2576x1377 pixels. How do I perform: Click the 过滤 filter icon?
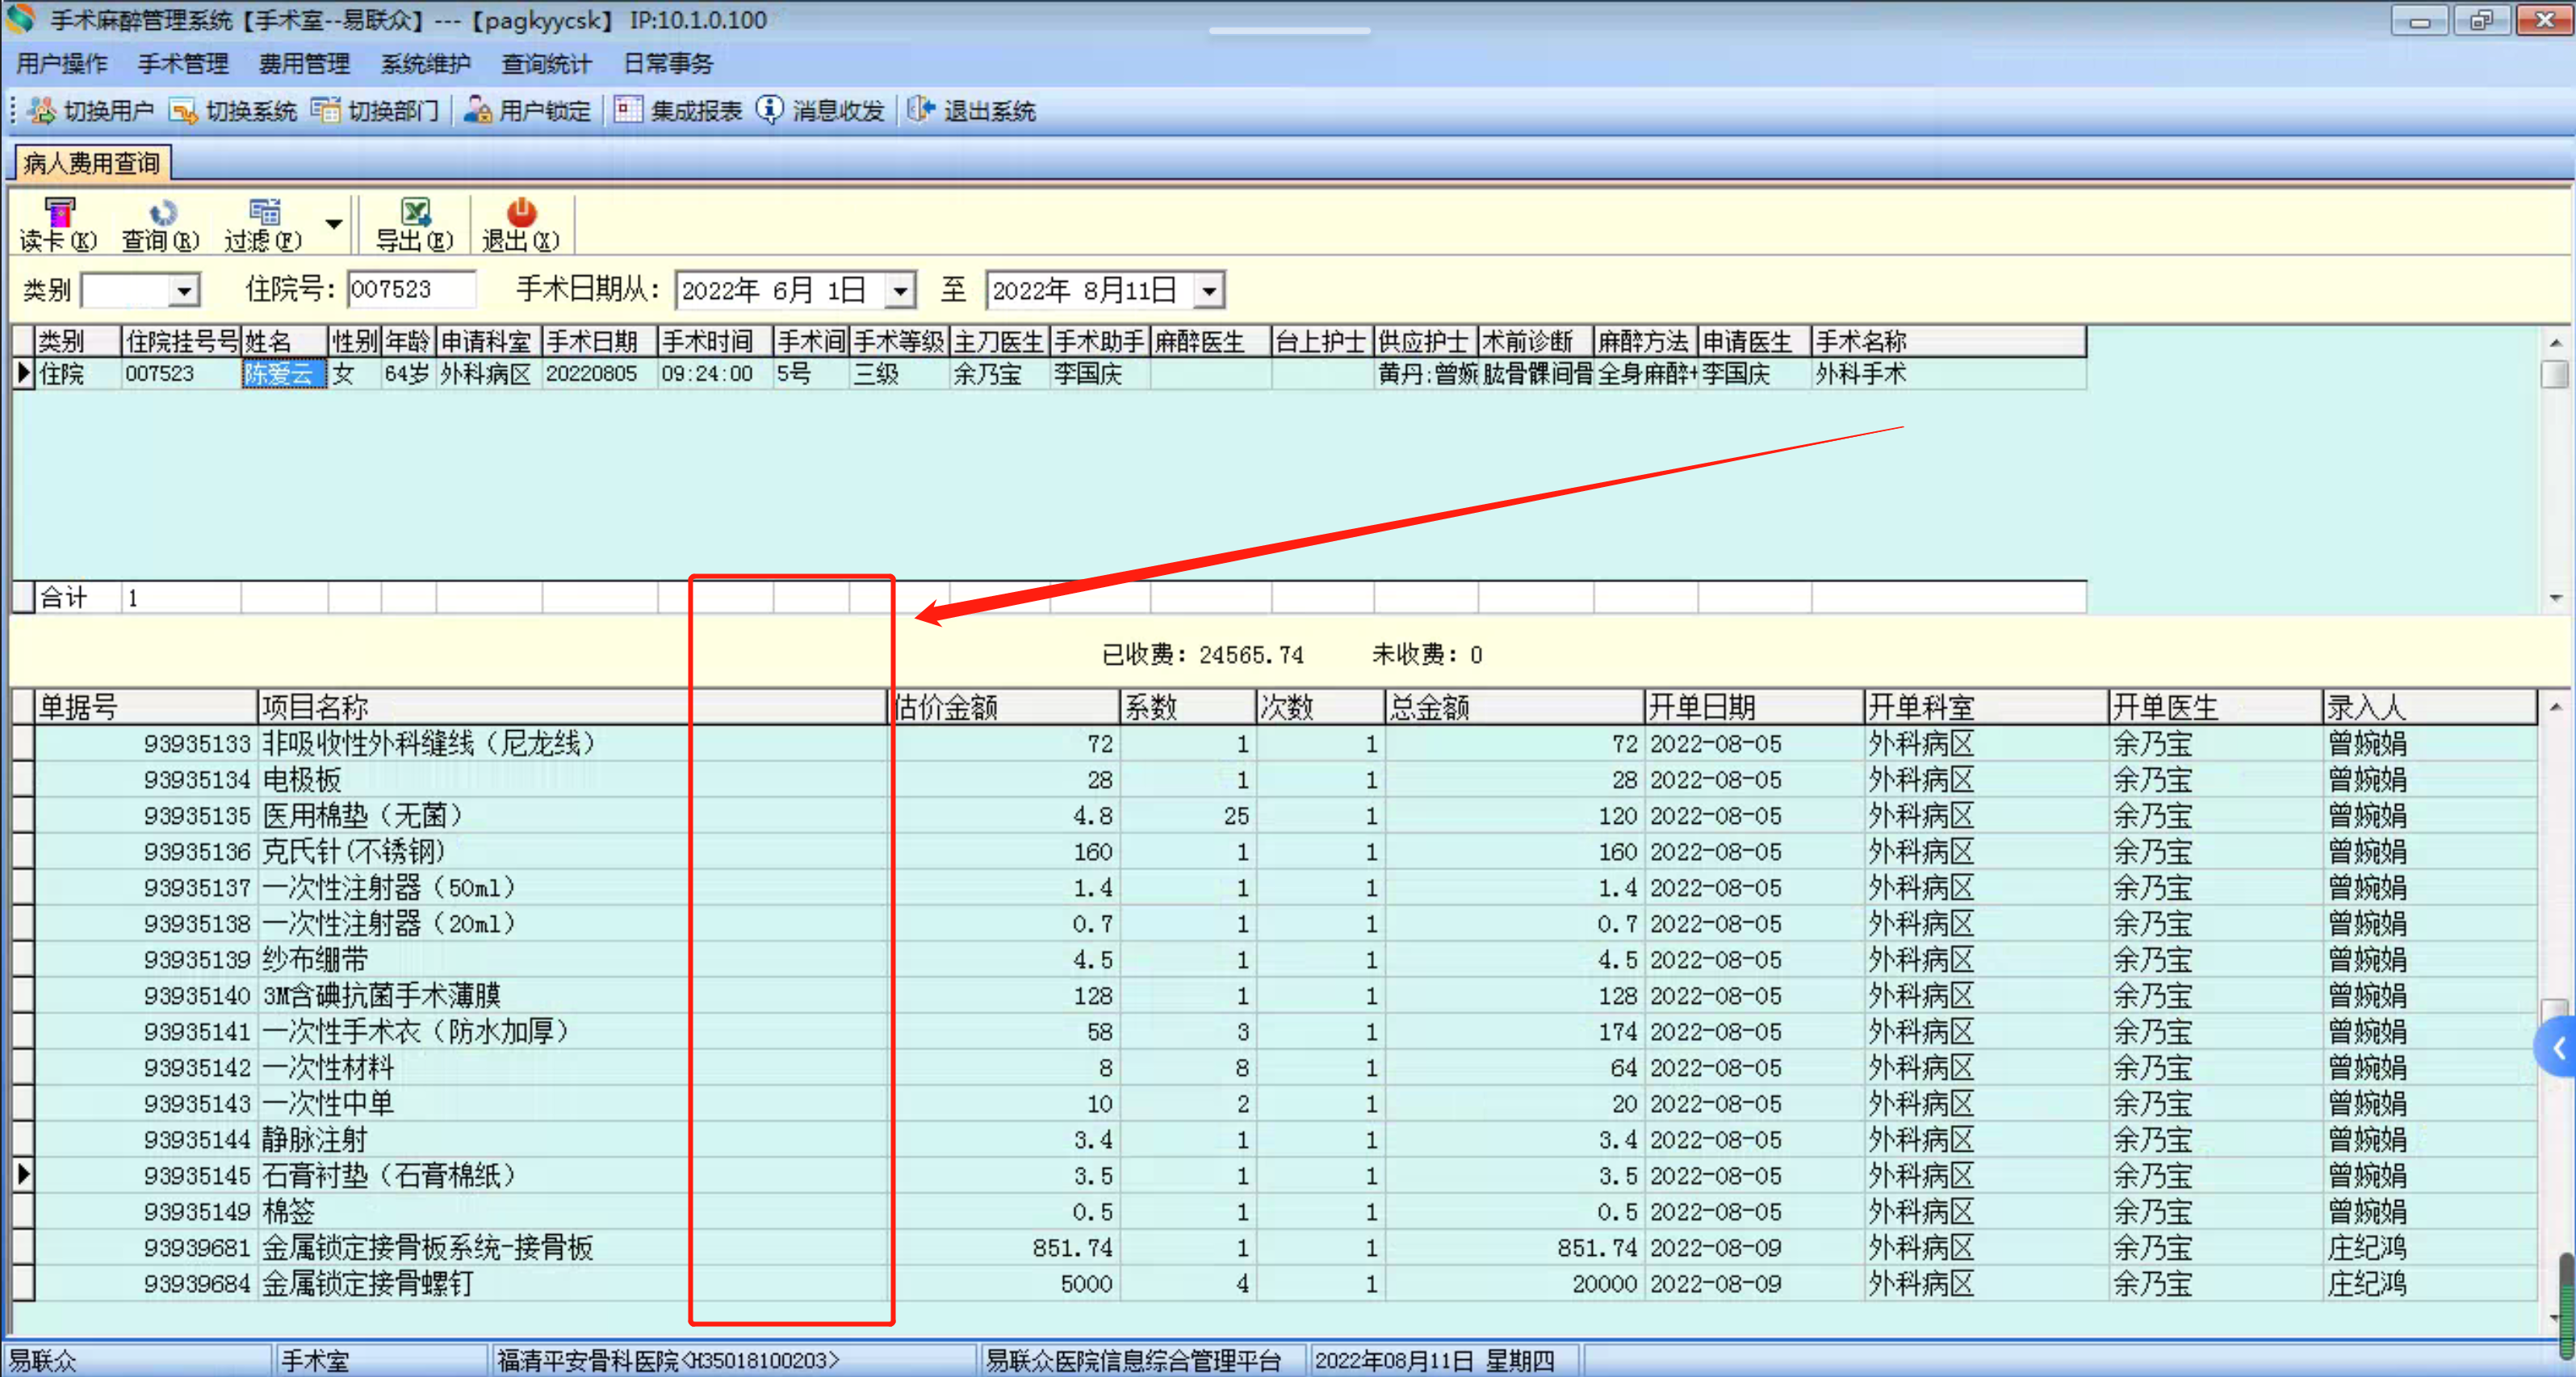coord(264,212)
